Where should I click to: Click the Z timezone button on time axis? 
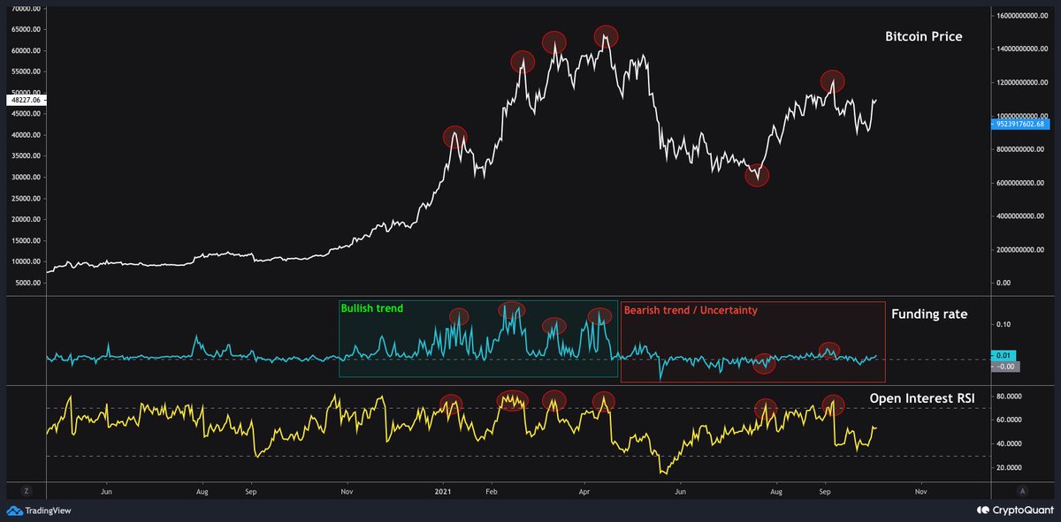(x=26, y=489)
